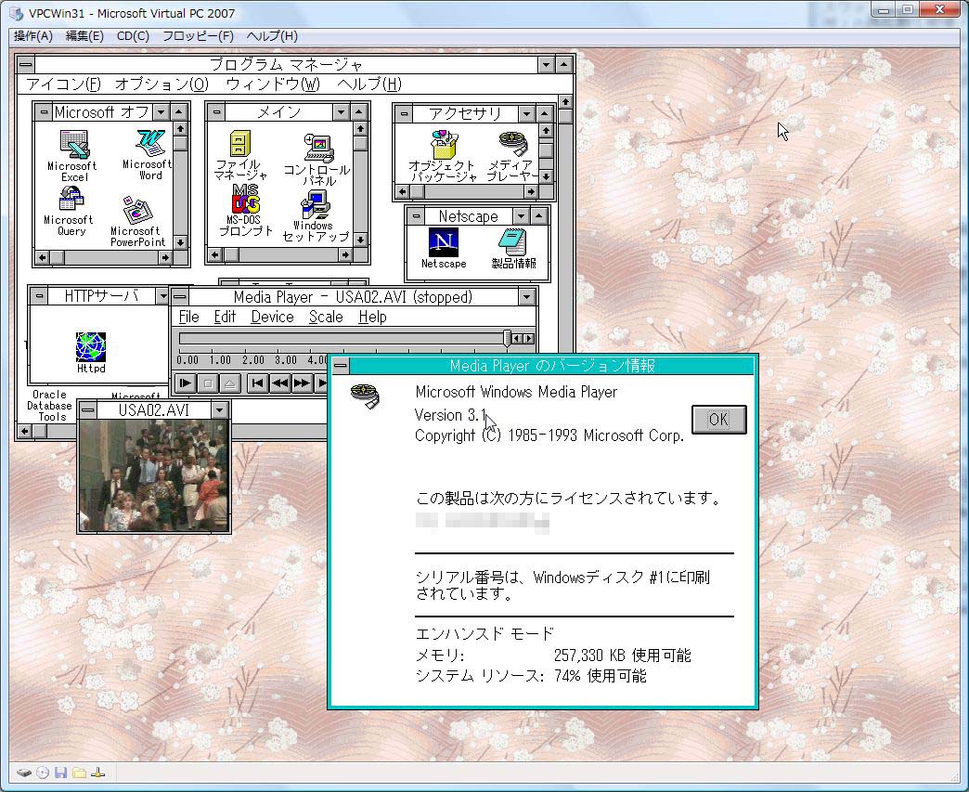
Task: Click right scroll arrow in アクセサリ group
Action: 531,191
